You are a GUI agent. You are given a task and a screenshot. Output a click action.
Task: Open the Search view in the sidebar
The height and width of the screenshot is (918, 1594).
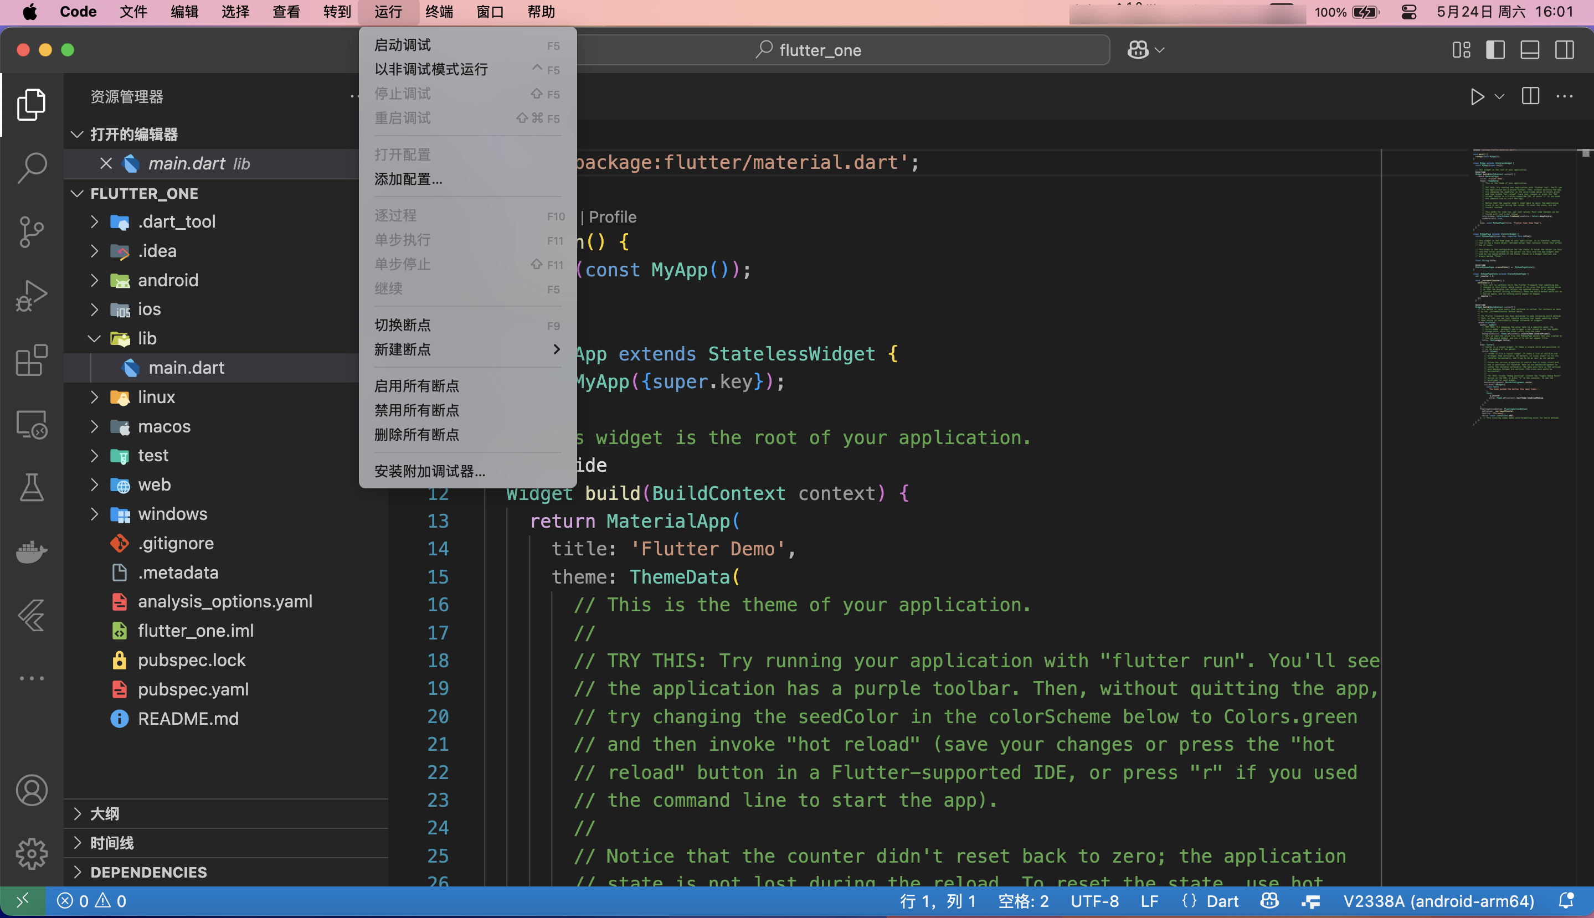[x=31, y=167]
